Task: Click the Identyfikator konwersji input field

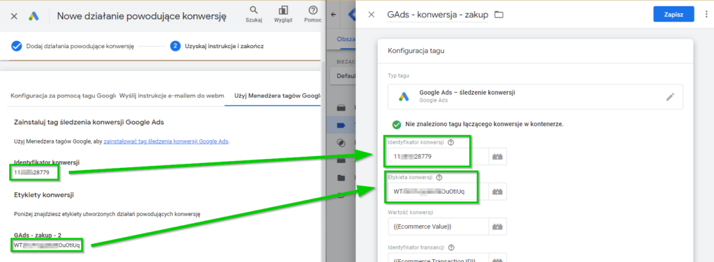Action: pos(438,157)
